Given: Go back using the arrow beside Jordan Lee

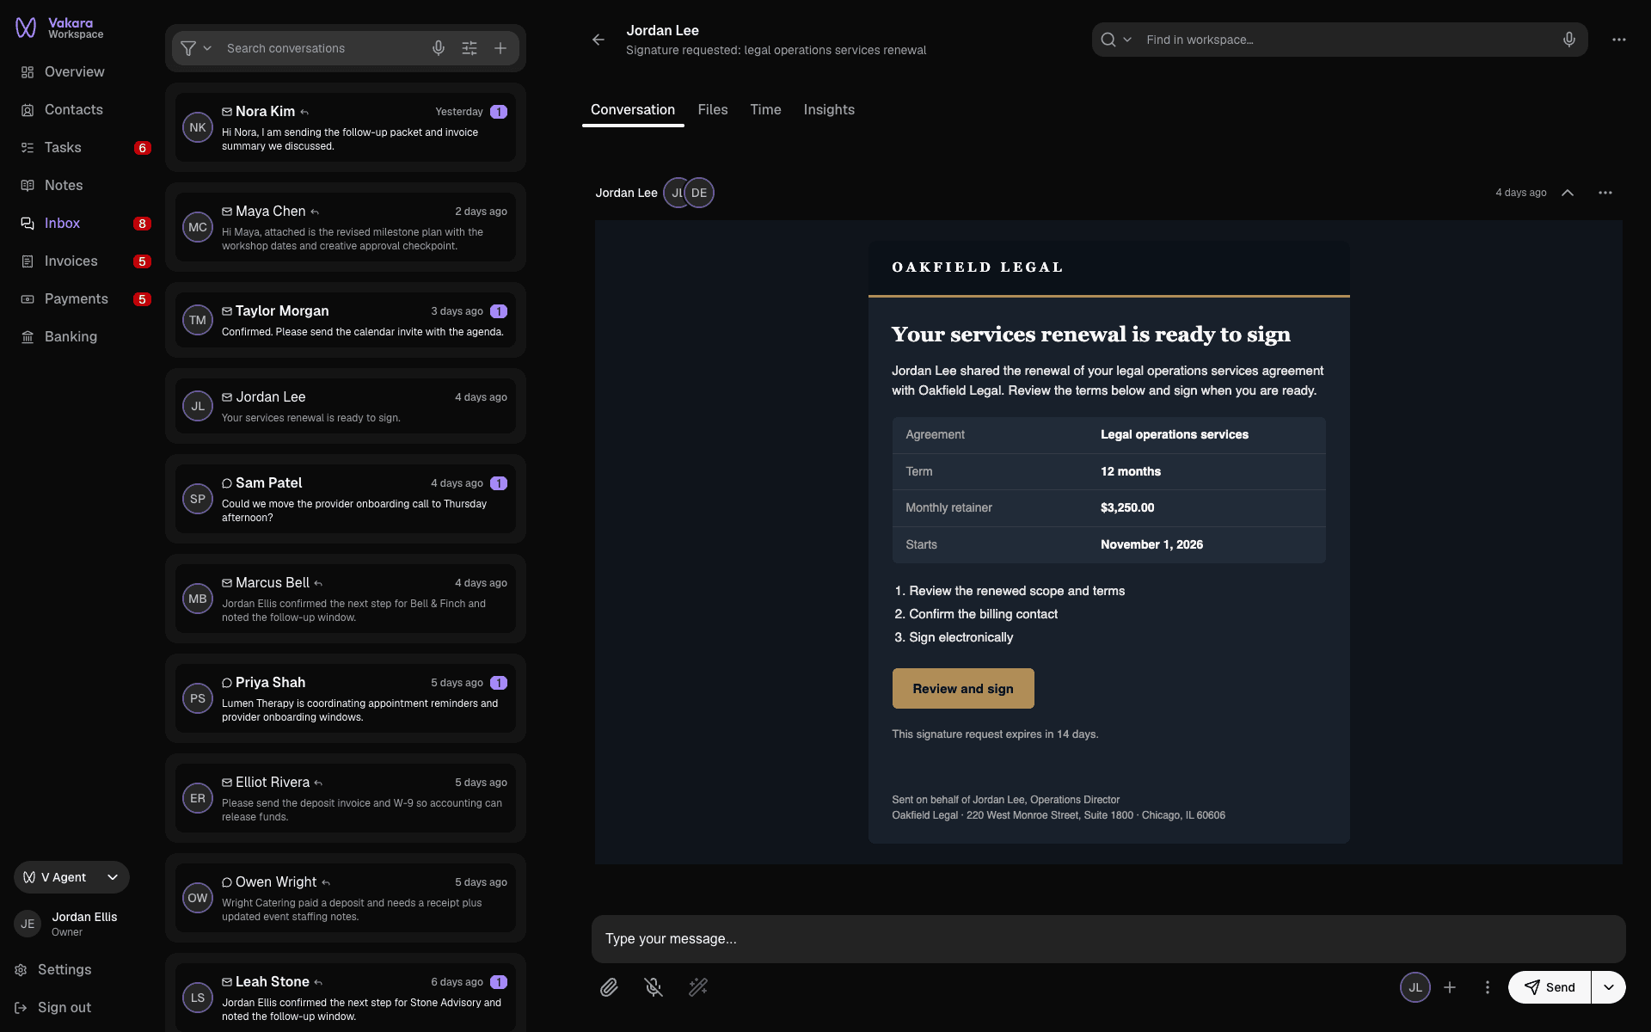Looking at the screenshot, I should pos(598,40).
